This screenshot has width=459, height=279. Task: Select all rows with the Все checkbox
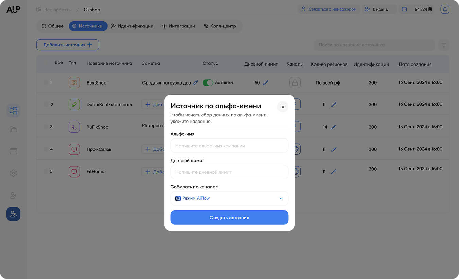(x=46, y=63)
